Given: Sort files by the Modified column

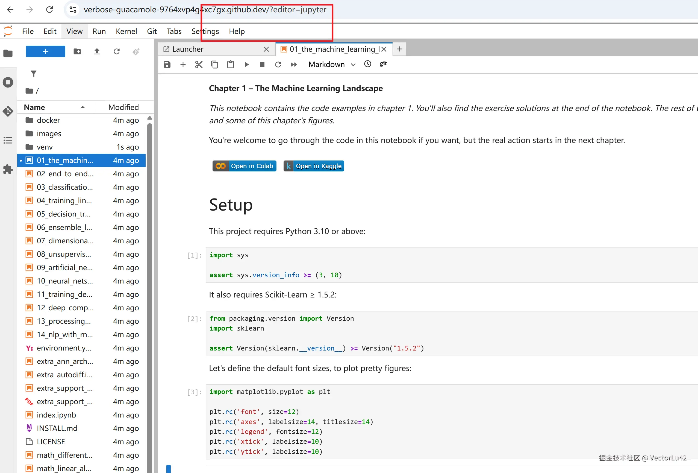Looking at the screenshot, I should 123,107.
